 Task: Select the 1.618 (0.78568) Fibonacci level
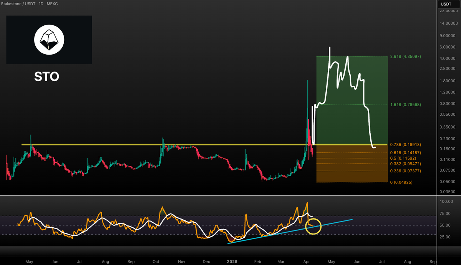(405, 104)
